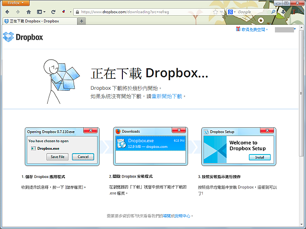Click the step 1 heading 儲存 Dropbox 應用程式

point(43,177)
